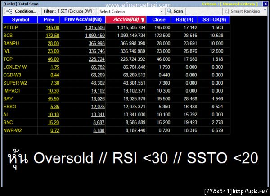The height and width of the screenshot is (196, 270).
Task: Click Unsaved Criteria label in title bar
Action: point(239,4)
